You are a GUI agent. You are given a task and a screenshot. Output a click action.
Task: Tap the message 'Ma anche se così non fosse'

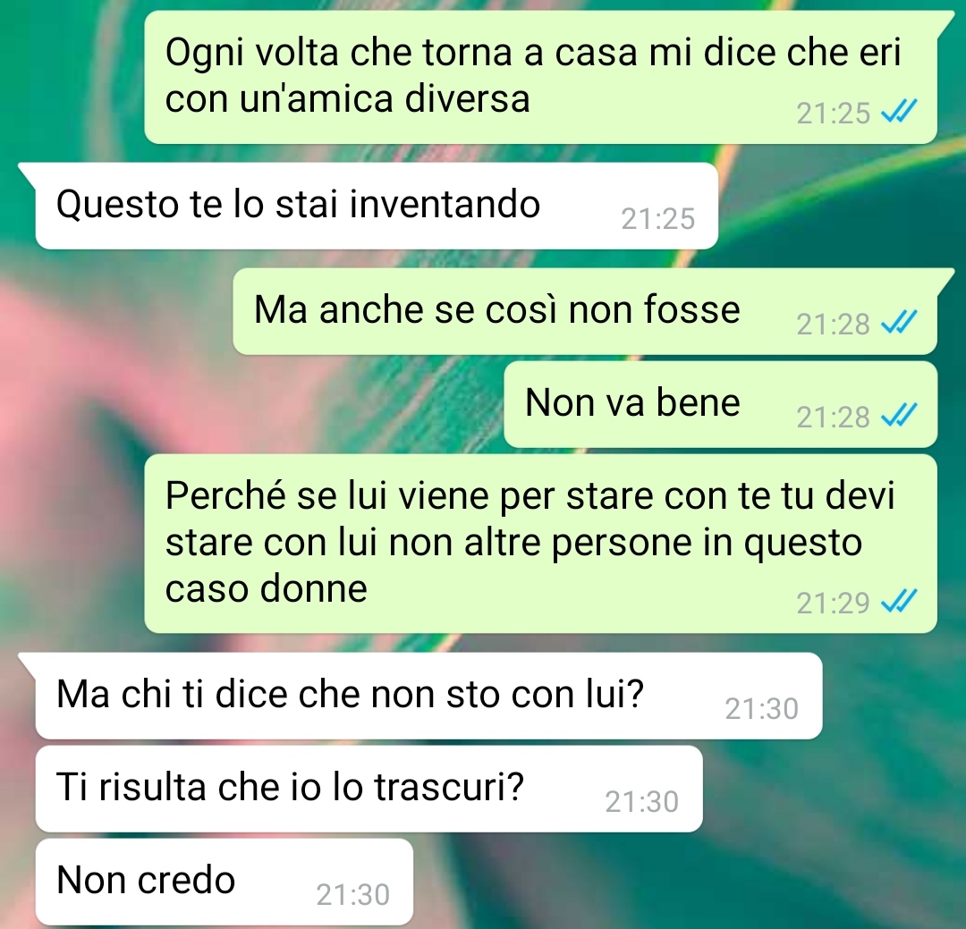(x=585, y=311)
